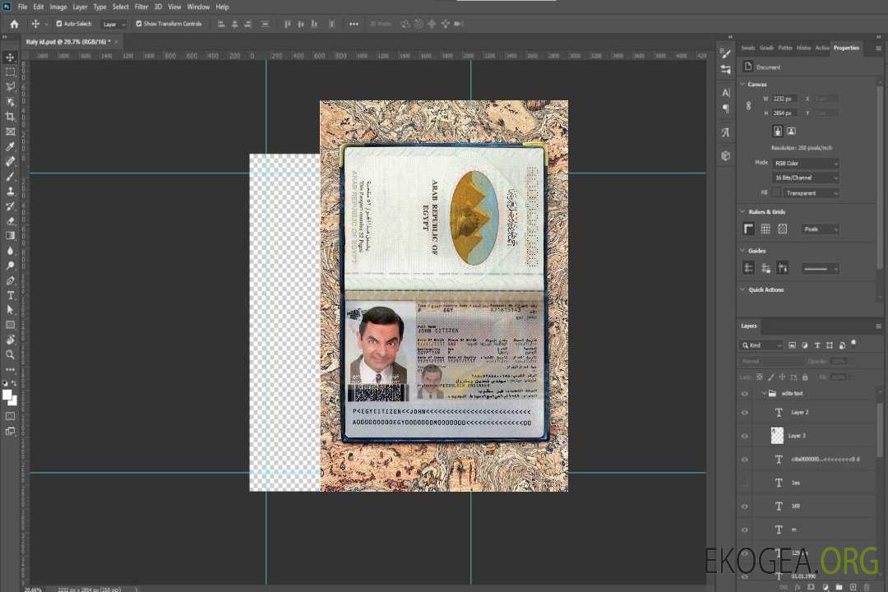The height and width of the screenshot is (592, 888).
Task: Select the Path Selection tool
Action: pyautogui.click(x=10, y=310)
